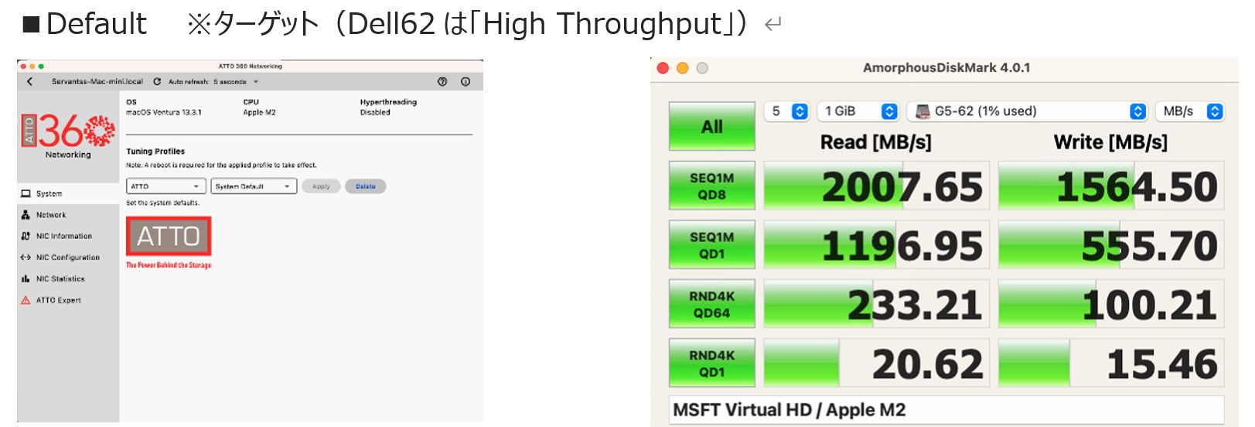This screenshot has width=1255, height=427.
Task: Click the Tuning Profiles heading
Action: [155, 152]
